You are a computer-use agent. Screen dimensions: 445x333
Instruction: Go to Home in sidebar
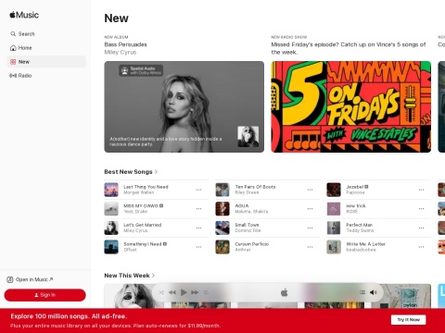tap(46, 48)
